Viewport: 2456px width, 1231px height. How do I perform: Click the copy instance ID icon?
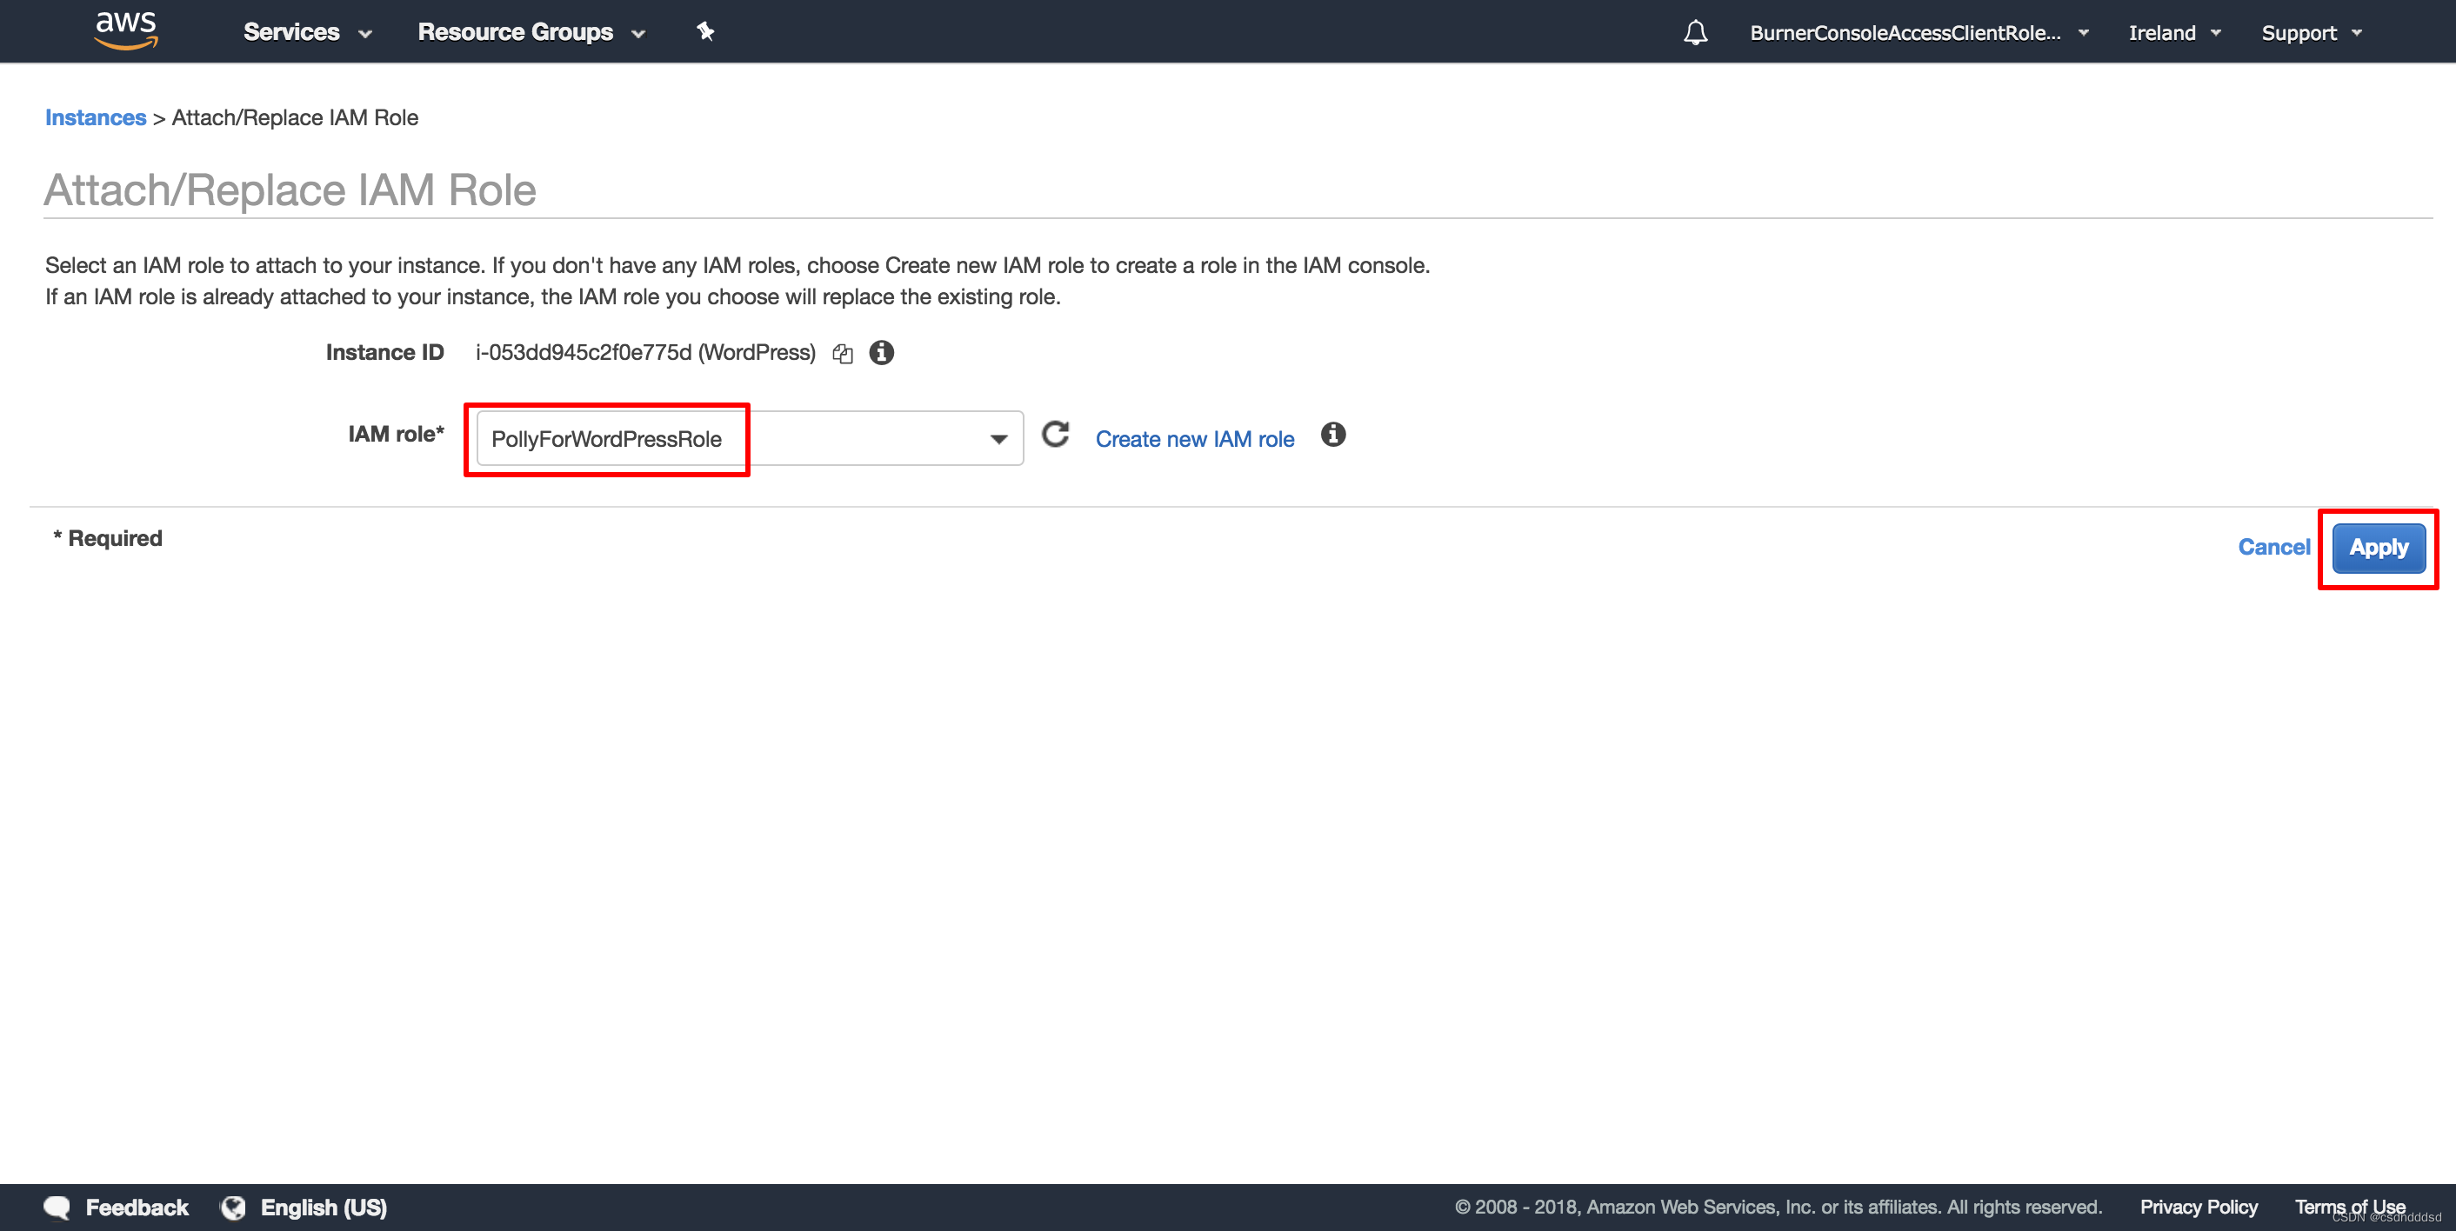click(x=842, y=353)
